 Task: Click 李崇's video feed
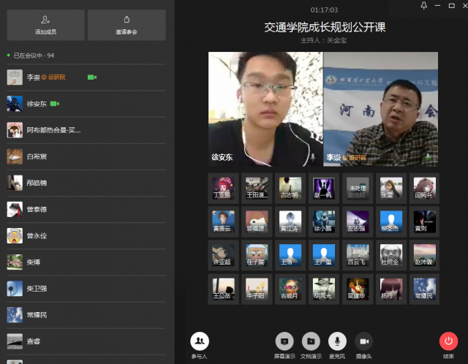click(x=381, y=109)
